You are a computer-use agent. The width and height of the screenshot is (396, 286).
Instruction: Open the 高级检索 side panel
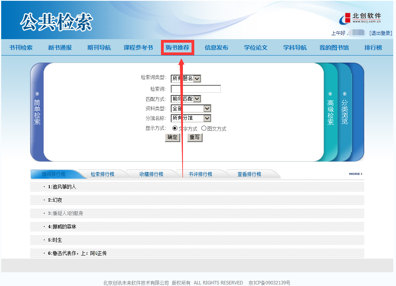[331, 112]
